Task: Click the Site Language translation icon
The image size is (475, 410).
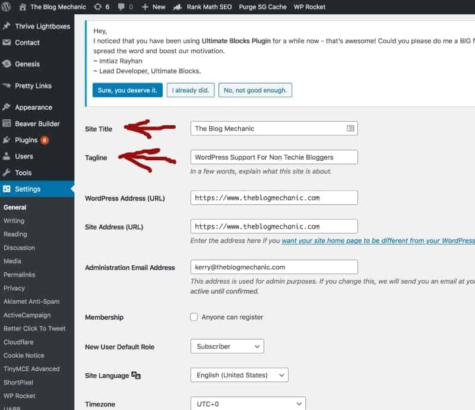Action: click(x=137, y=376)
